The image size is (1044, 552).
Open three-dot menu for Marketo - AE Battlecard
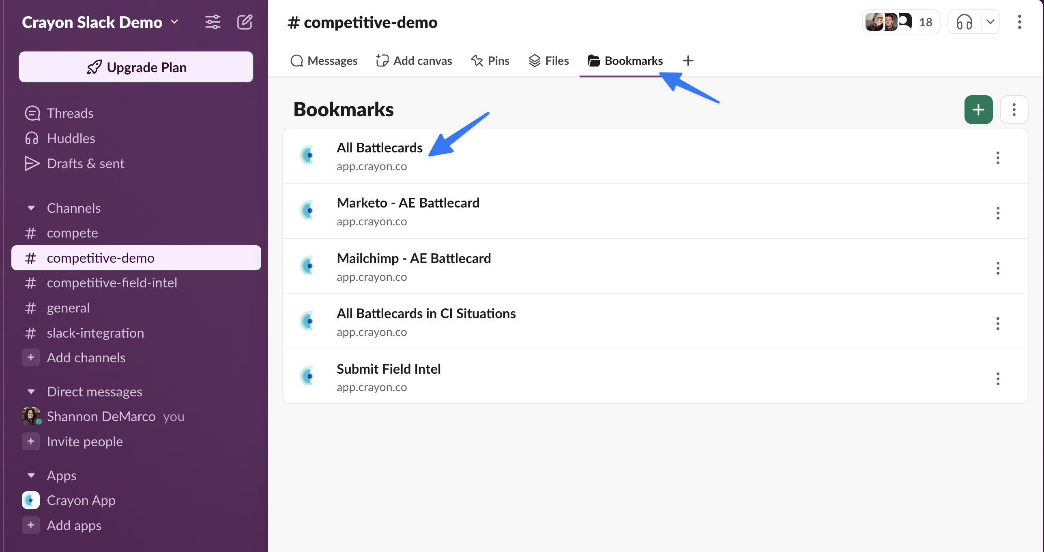998,213
